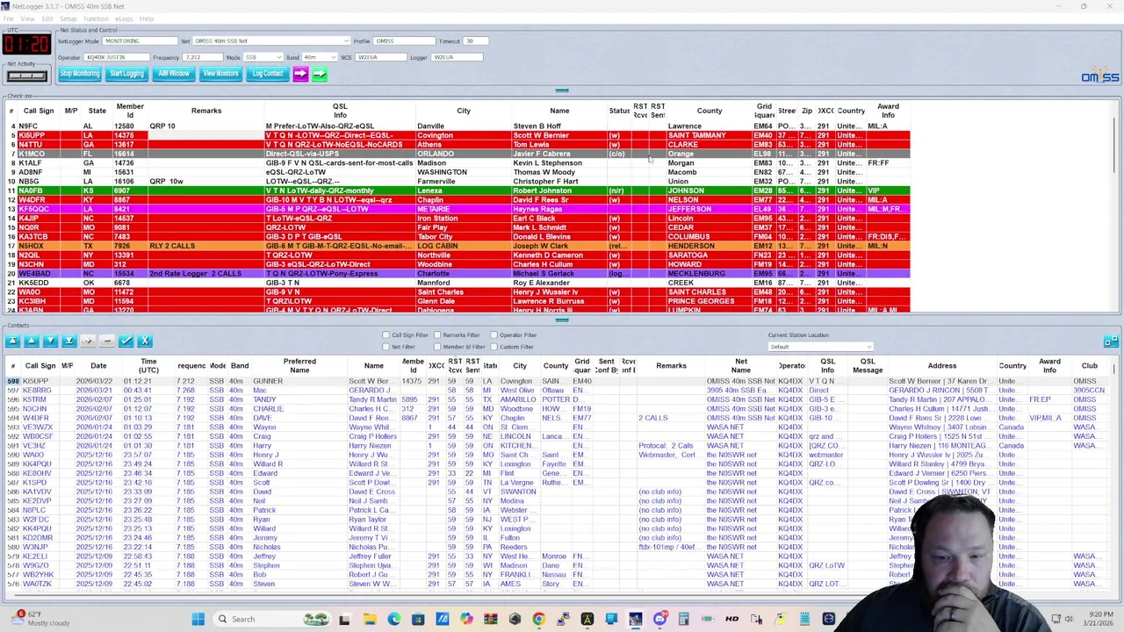Click the magenta right-arrow button
Screen dimensions: 1124x632
point(300,75)
